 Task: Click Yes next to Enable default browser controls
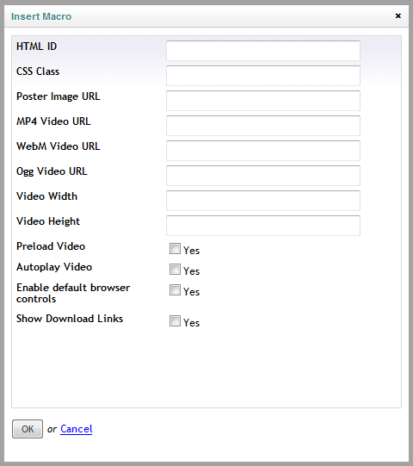tap(192, 292)
